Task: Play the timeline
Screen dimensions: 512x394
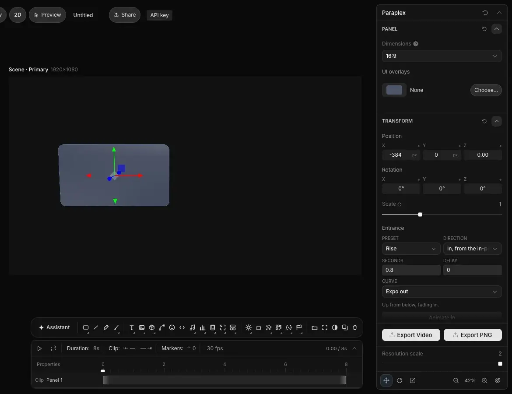Action: coord(39,348)
